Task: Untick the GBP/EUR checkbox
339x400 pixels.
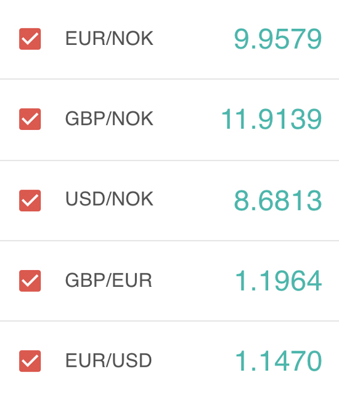Action: tap(30, 281)
